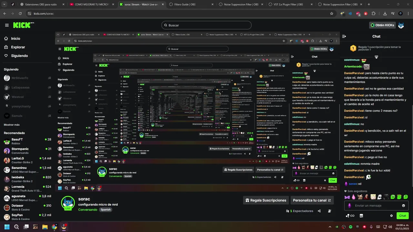Open the Inicio home icon link

pos(6,38)
